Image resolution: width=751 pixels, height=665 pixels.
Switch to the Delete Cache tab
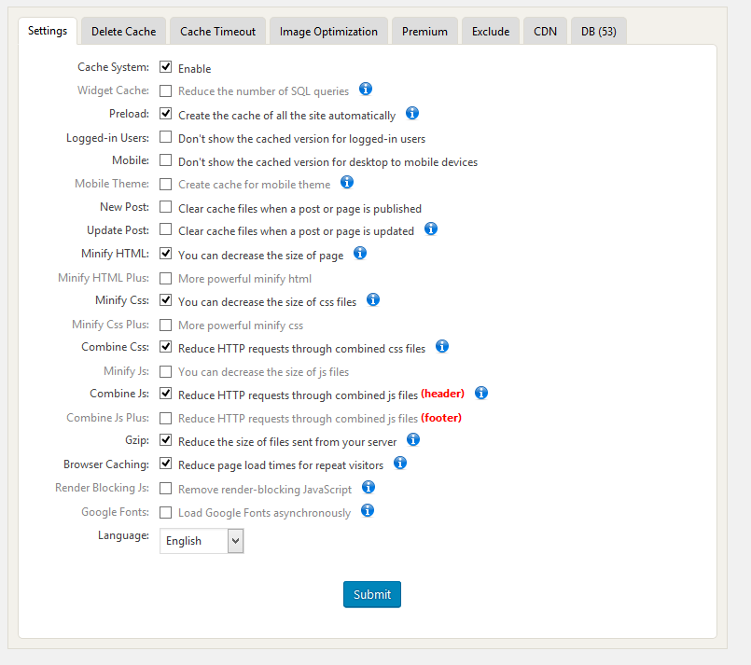[124, 31]
